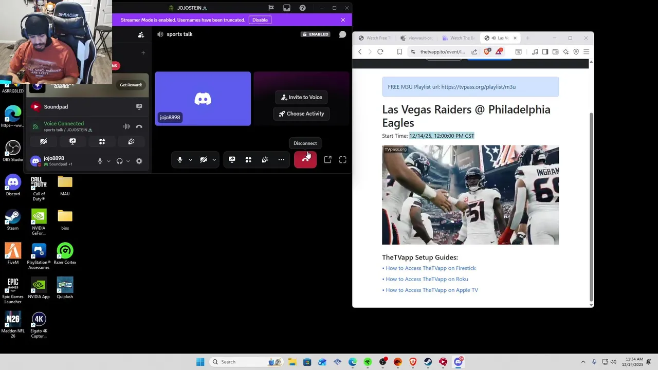Show hidden icons in the system tray
This screenshot has width=658, height=370.
[583, 362]
